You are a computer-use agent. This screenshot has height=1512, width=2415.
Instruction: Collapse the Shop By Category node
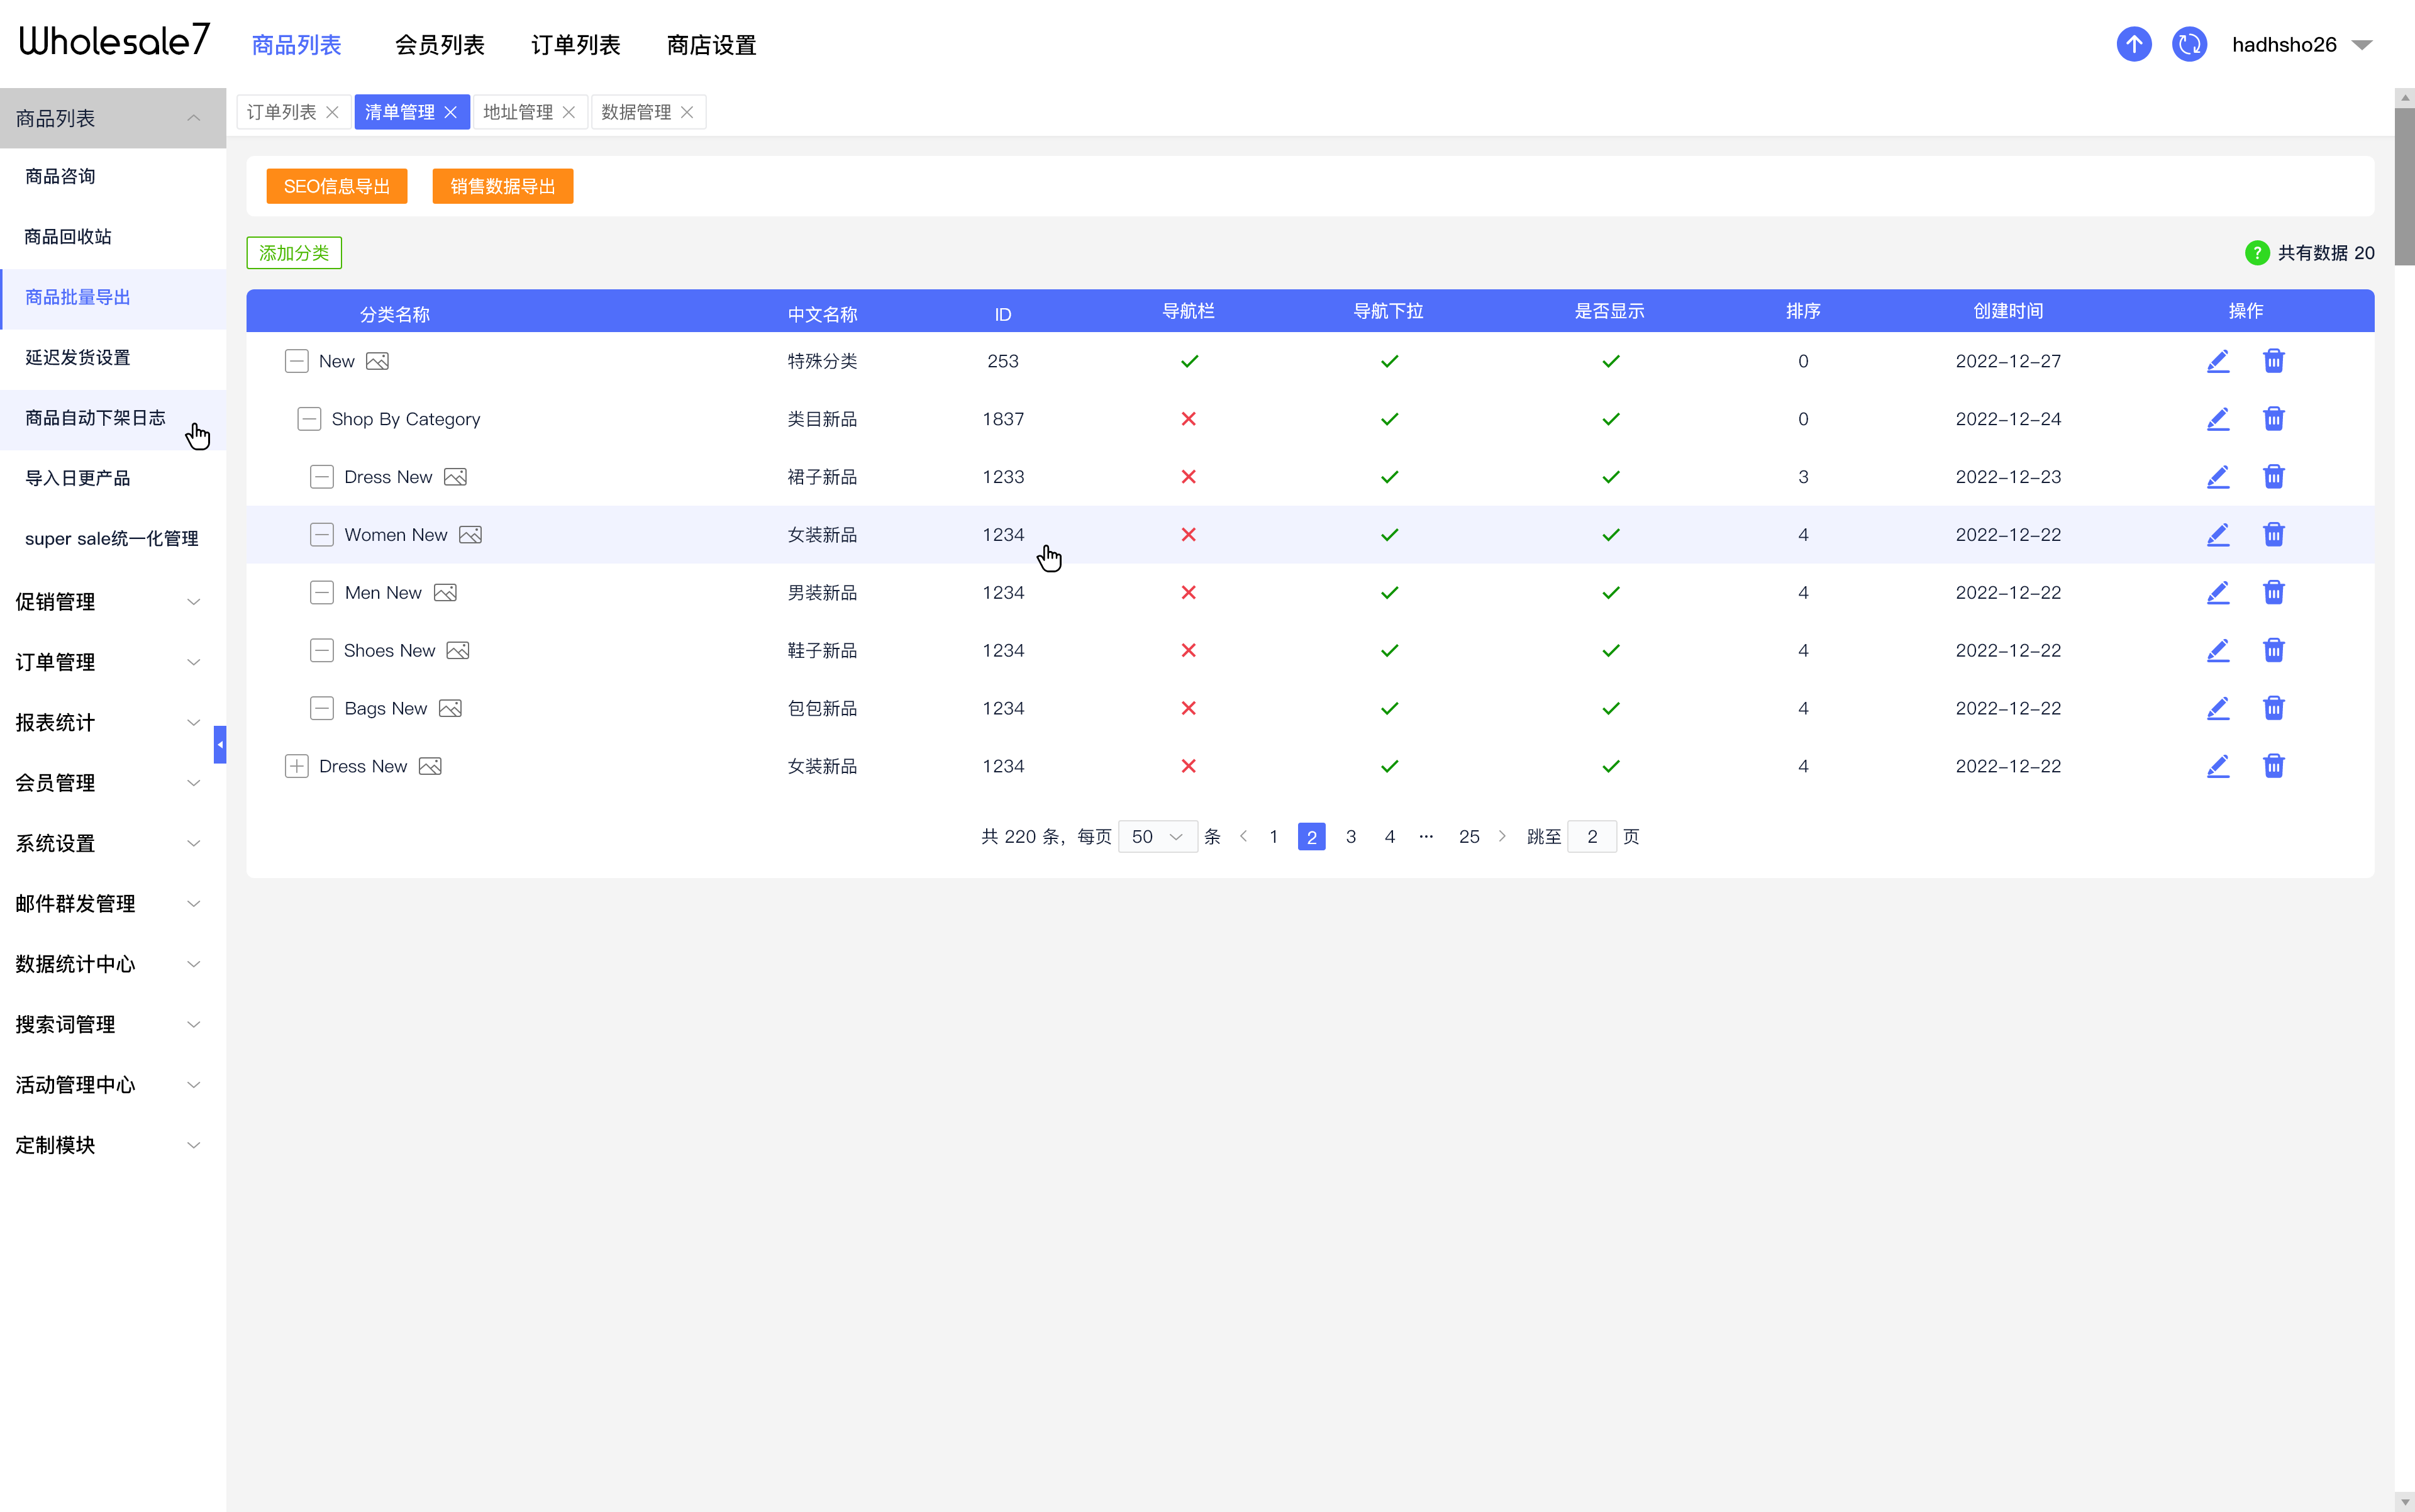309,419
